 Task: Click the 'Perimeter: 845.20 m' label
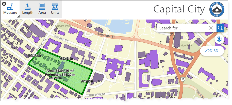tap(60, 75)
